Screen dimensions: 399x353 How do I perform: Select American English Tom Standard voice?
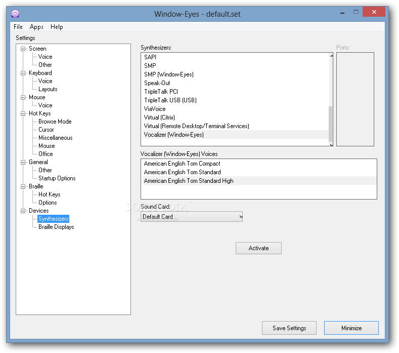click(x=259, y=172)
